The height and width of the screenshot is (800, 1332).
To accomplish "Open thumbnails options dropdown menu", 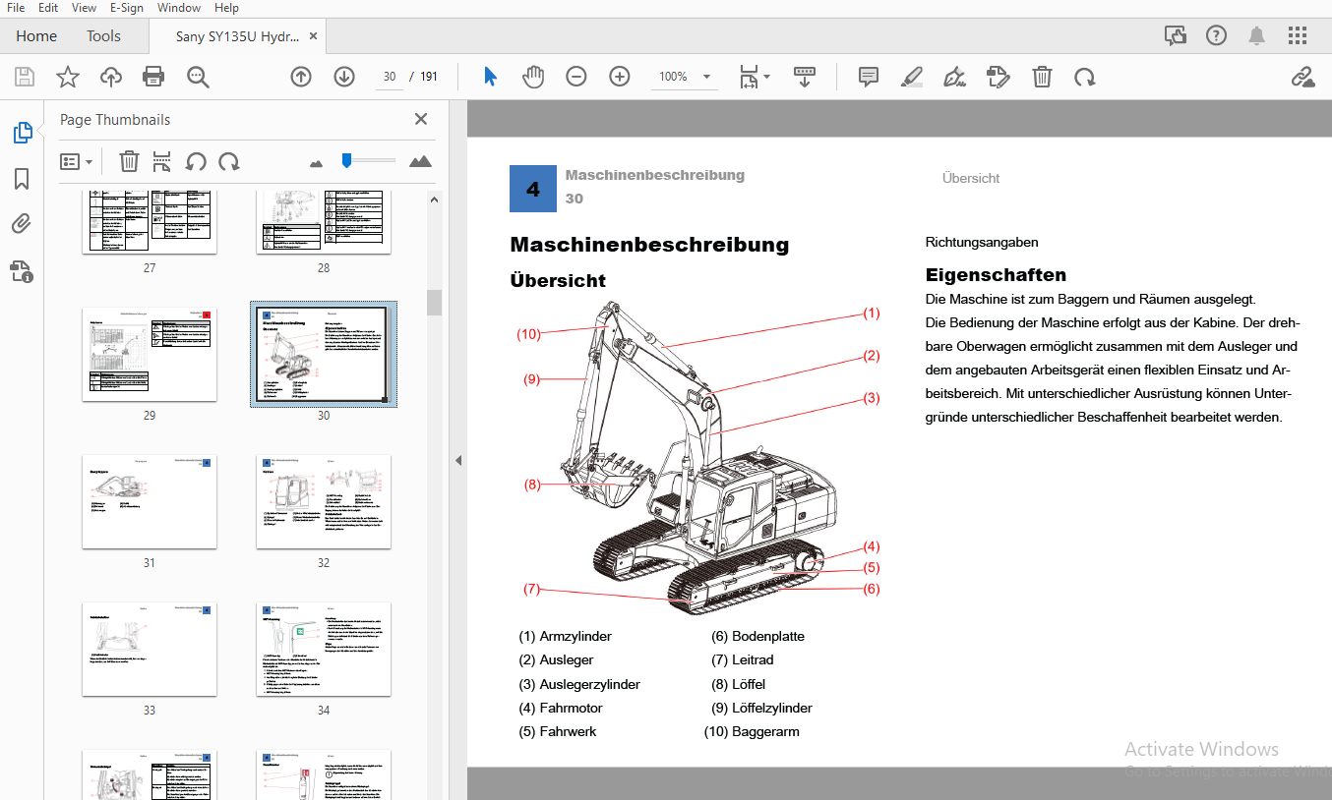I will coord(77,161).
